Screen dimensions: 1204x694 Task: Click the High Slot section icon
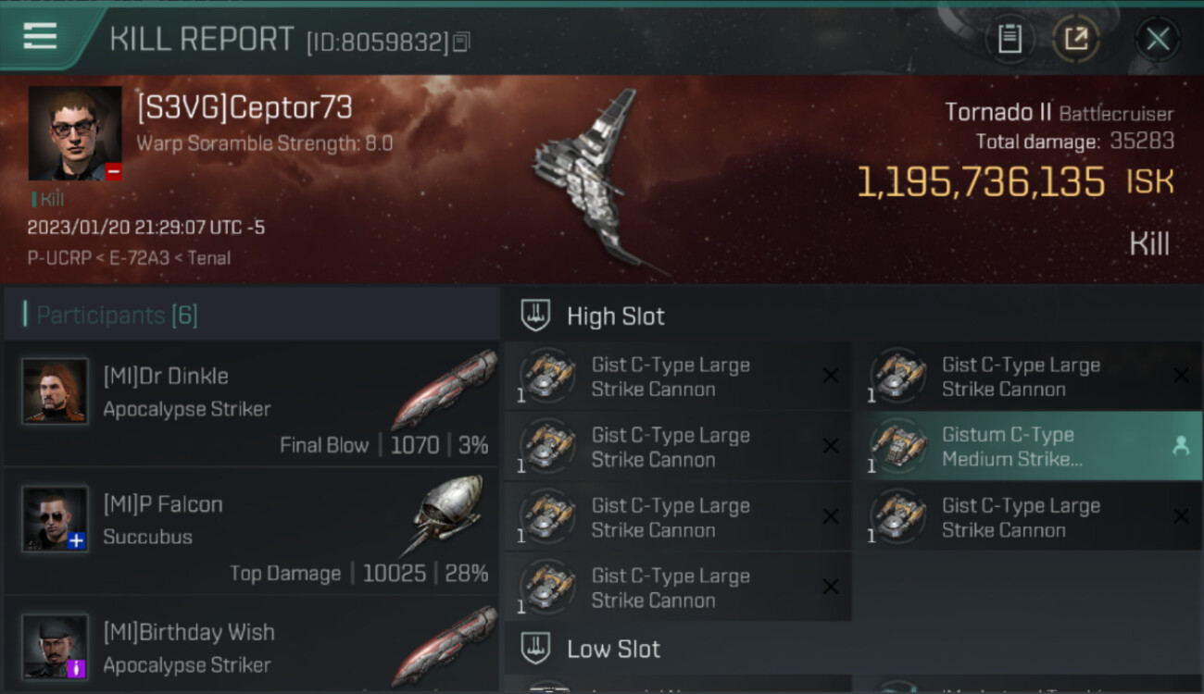[x=536, y=316]
